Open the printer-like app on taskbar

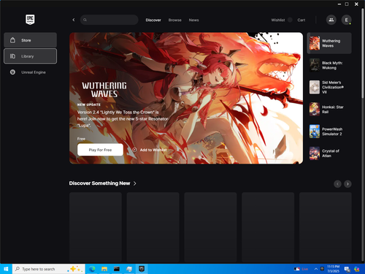[x=129, y=269]
